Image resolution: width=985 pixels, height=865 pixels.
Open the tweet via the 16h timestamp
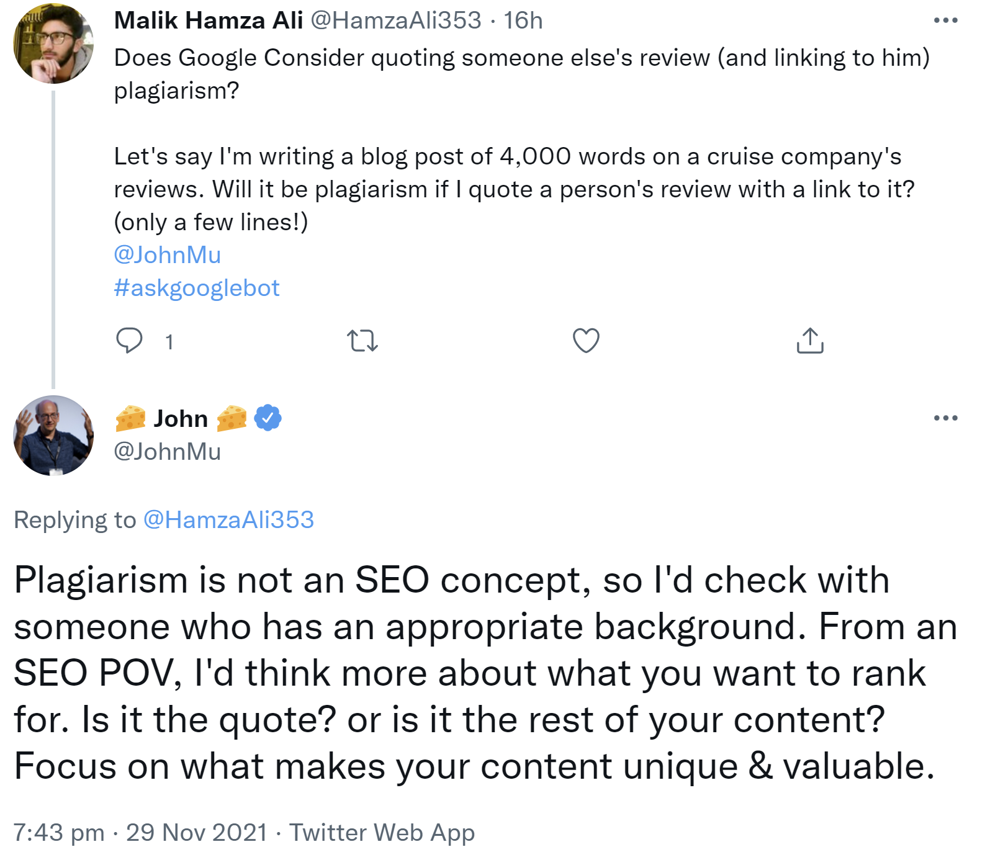click(x=523, y=19)
